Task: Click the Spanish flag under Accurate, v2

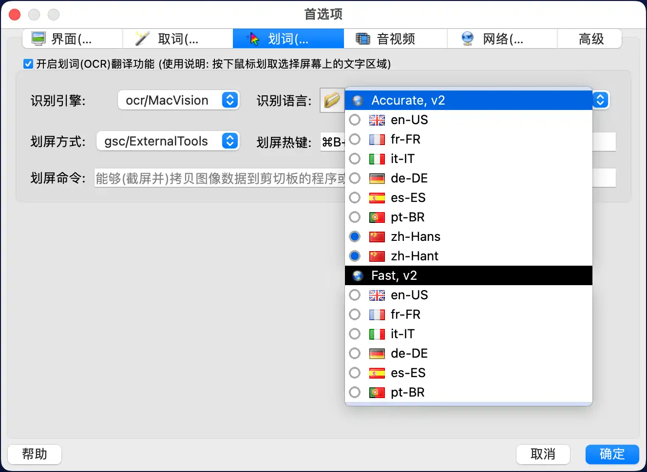Action: tap(377, 198)
